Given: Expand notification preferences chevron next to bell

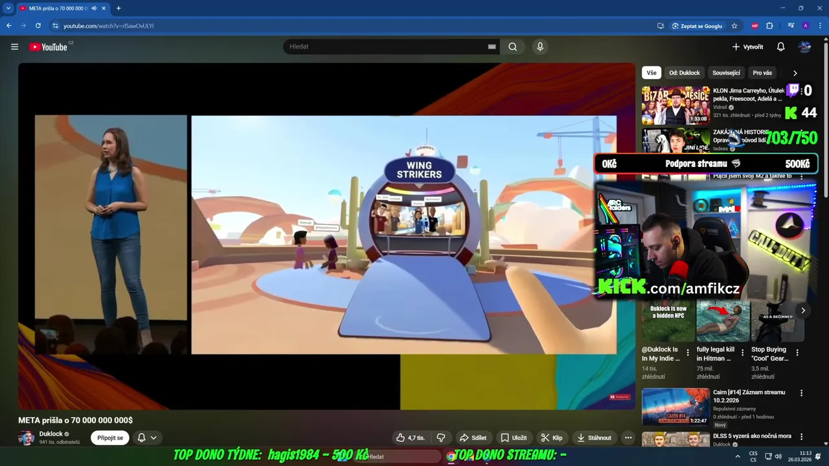Looking at the screenshot, I should (x=153, y=438).
